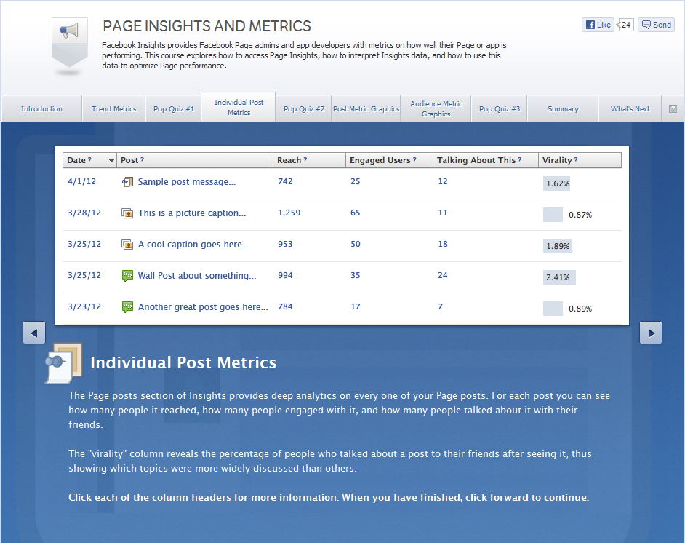685x543 pixels.
Task: Click the 2.41% virality bar
Action: (559, 277)
